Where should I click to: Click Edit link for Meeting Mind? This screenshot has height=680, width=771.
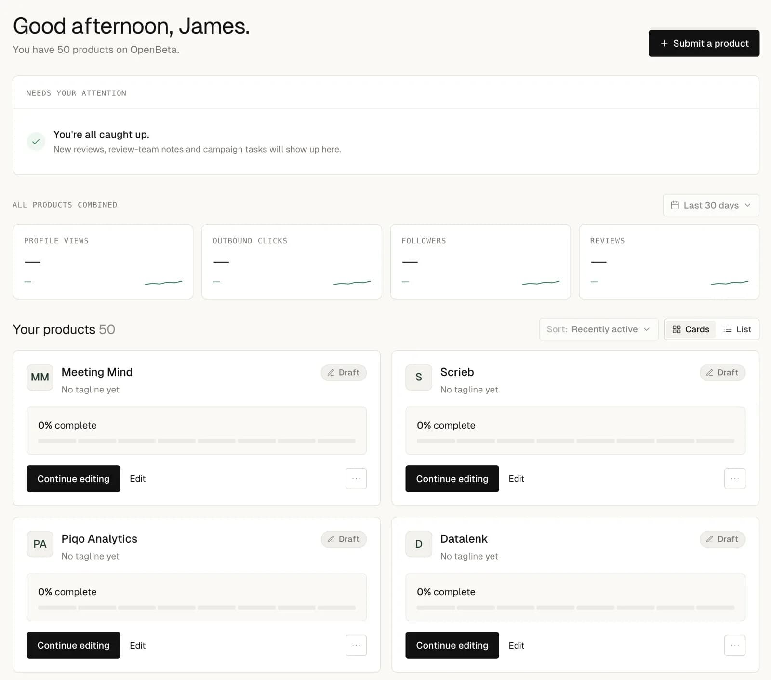coord(137,479)
